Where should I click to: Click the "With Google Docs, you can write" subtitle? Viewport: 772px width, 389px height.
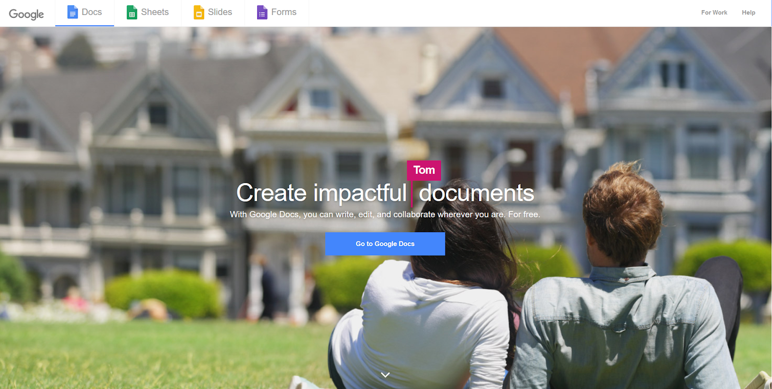(385, 214)
